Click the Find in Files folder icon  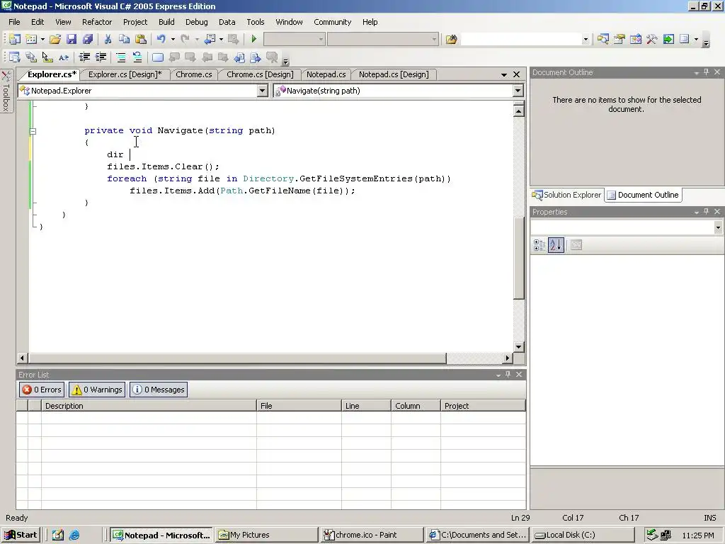[x=451, y=40]
